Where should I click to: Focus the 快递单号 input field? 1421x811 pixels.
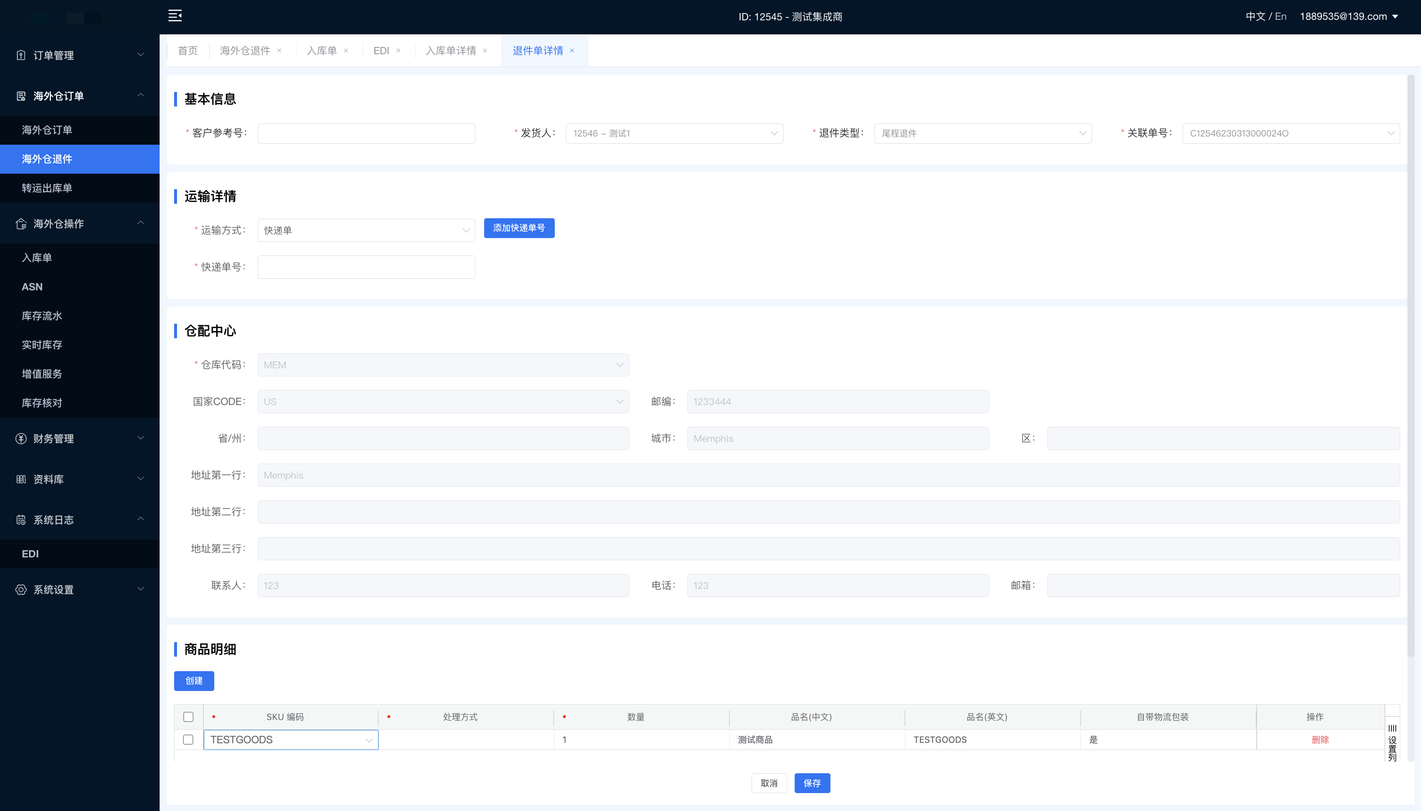366,267
